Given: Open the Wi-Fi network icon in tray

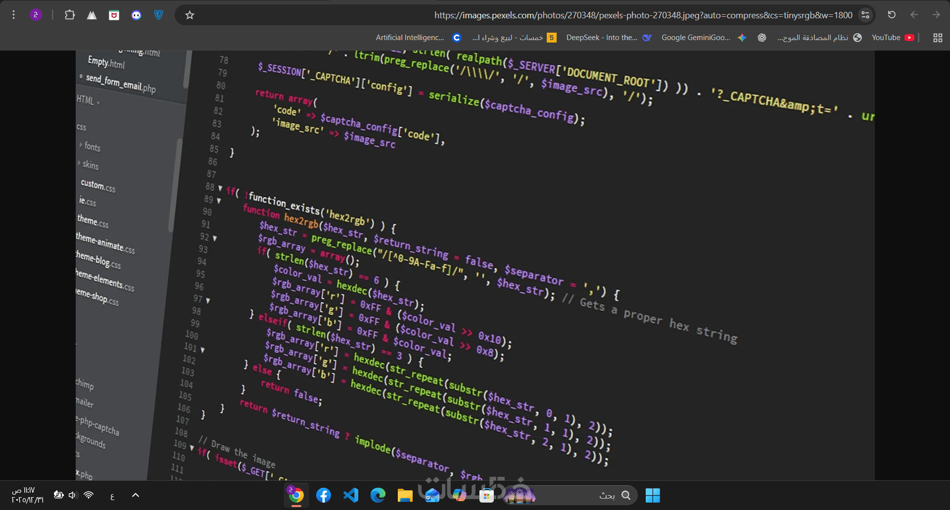Looking at the screenshot, I should (89, 495).
